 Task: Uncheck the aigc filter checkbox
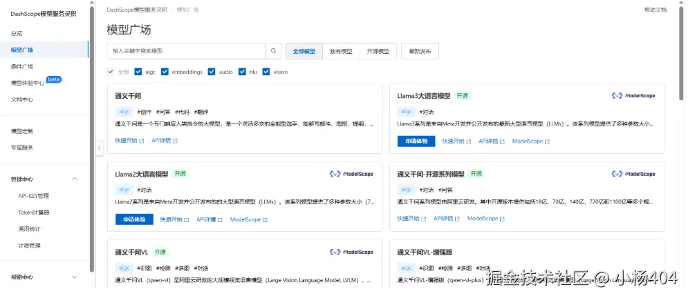point(138,72)
